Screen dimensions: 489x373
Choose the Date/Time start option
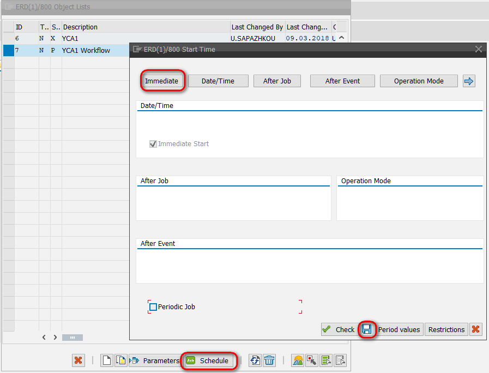tap(218, 81)
